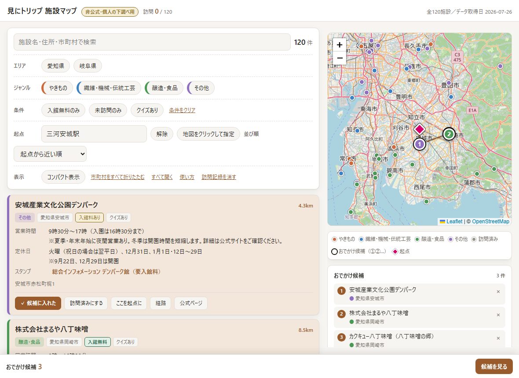This screenshot has width=519, height=378.
Task: Click 愛知県安城市 tag on デンパーク card
Action: 55,217
